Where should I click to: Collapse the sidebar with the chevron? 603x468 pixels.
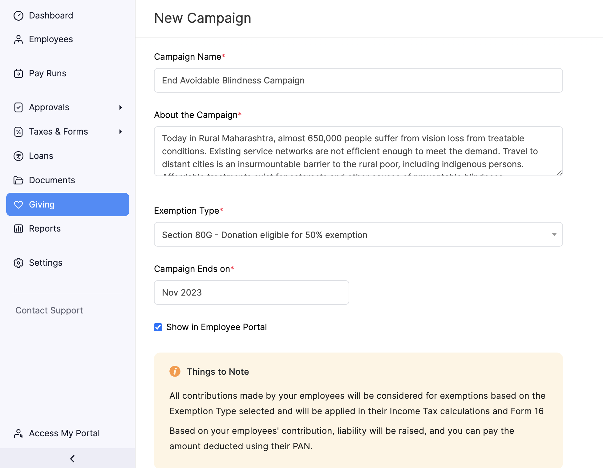(x=72, y=459)
